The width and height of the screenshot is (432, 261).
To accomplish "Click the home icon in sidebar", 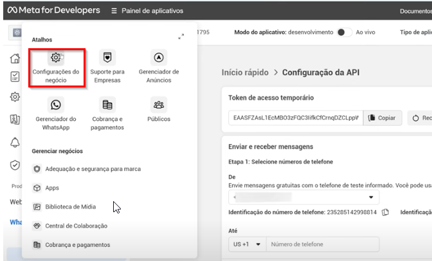I will [x=15, y=58].
